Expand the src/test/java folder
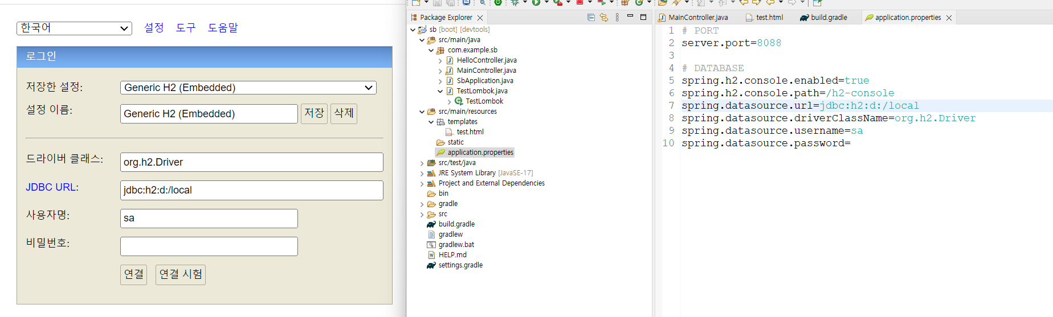 click(x=422, y=163)
